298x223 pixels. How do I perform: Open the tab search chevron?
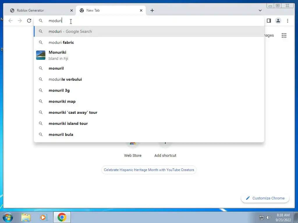260,10
